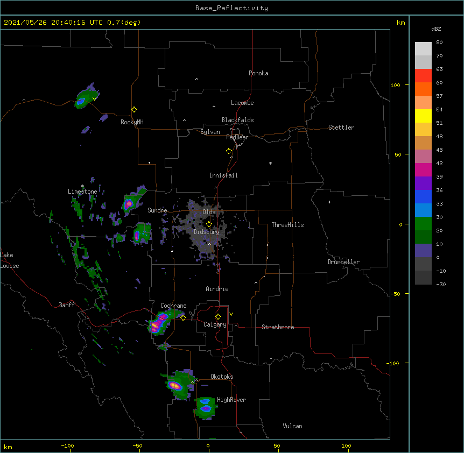This screenshot has width=464, height=453.
Task: Click the white asterisk marker east of Innisfail
Action: coord(270,163)
